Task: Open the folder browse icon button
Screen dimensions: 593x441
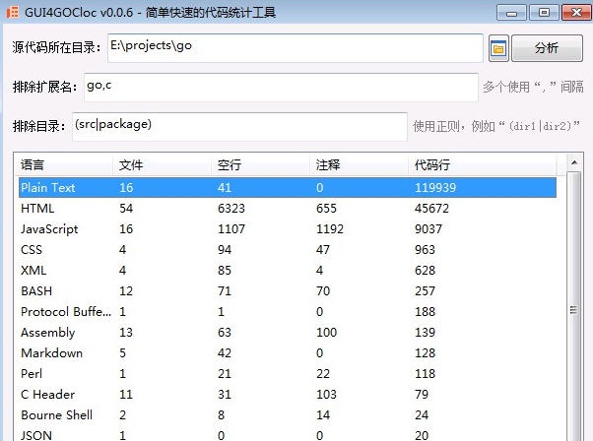Action: pyautogui.click(x=498, y=48)
